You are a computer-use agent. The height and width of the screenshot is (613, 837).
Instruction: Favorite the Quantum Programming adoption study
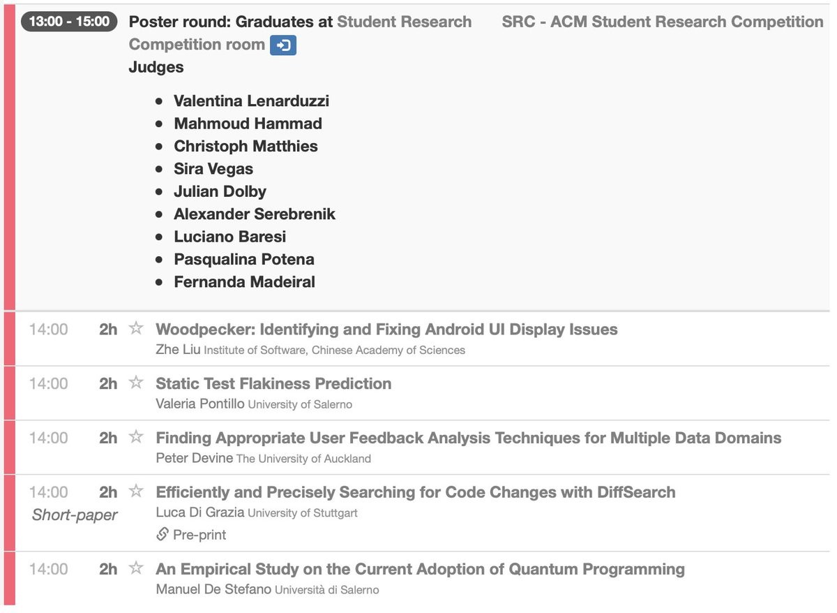click(x=136, y=569)
